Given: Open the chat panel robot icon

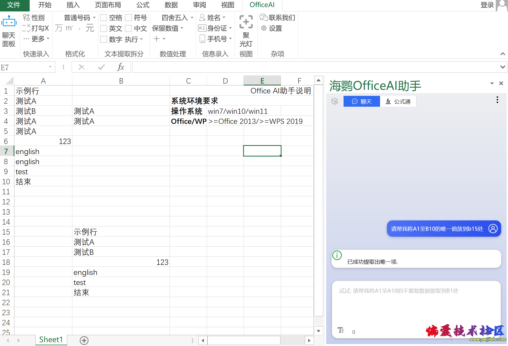Looking at the screenshot, I should (x=9, y=22).
